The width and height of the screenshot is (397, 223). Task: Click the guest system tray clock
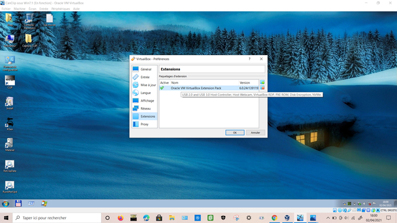[x=386, y=204]
